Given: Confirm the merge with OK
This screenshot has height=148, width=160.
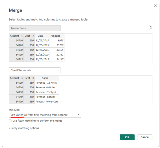Looking at the screenshot, I should [x=127, y=137].
